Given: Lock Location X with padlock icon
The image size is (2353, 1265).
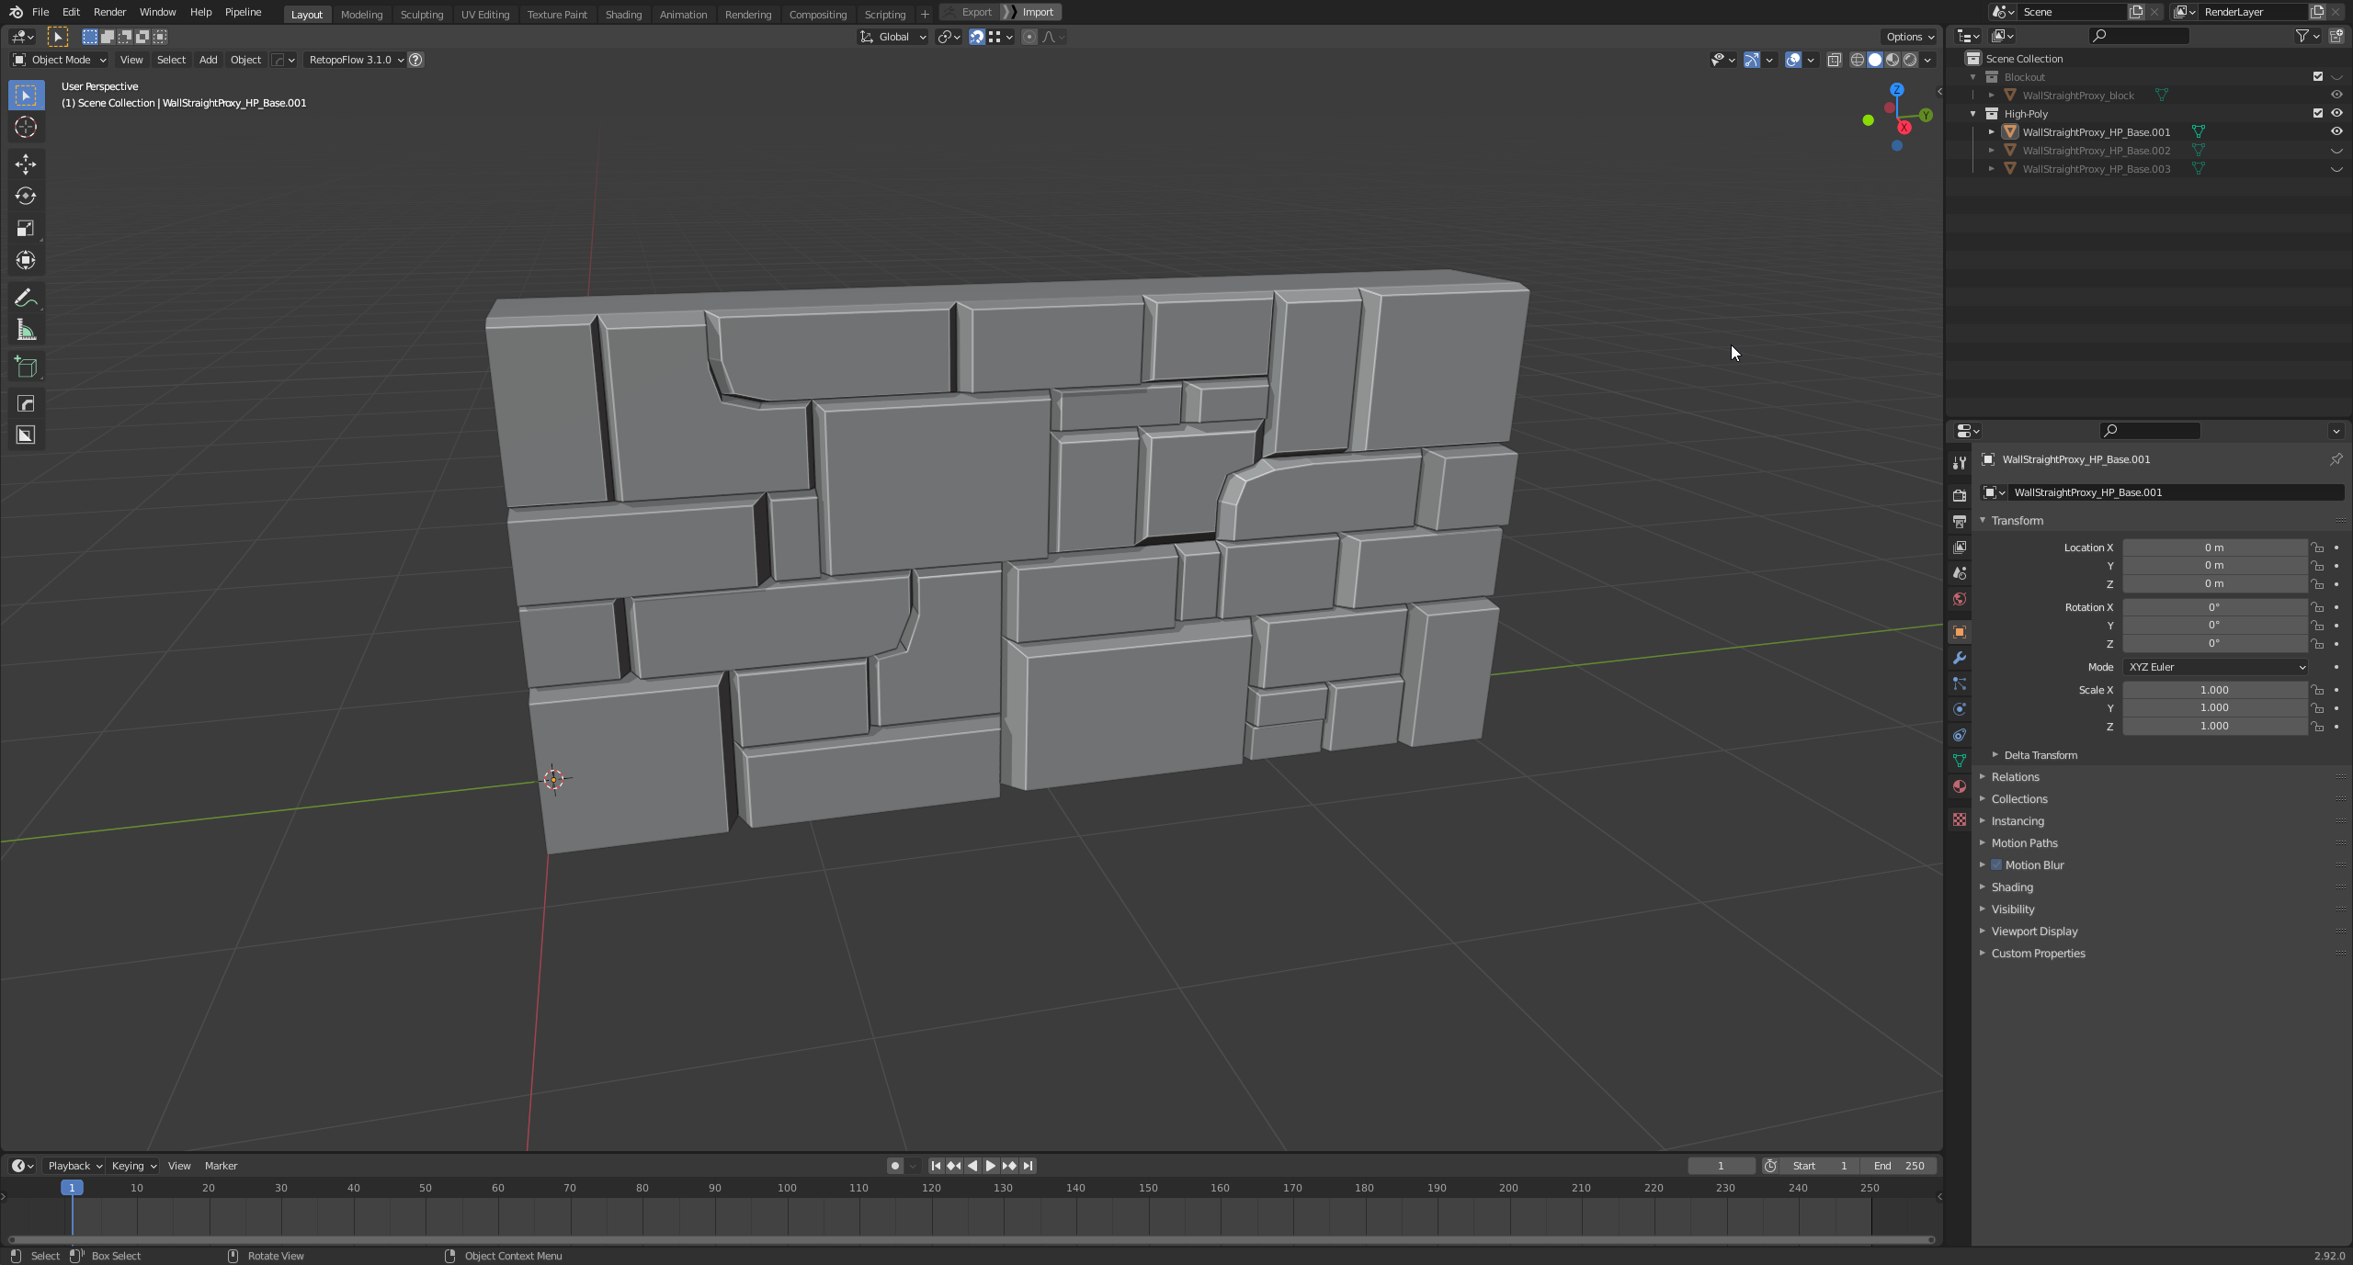Looking at the screenshot, I should point(2317,548).
